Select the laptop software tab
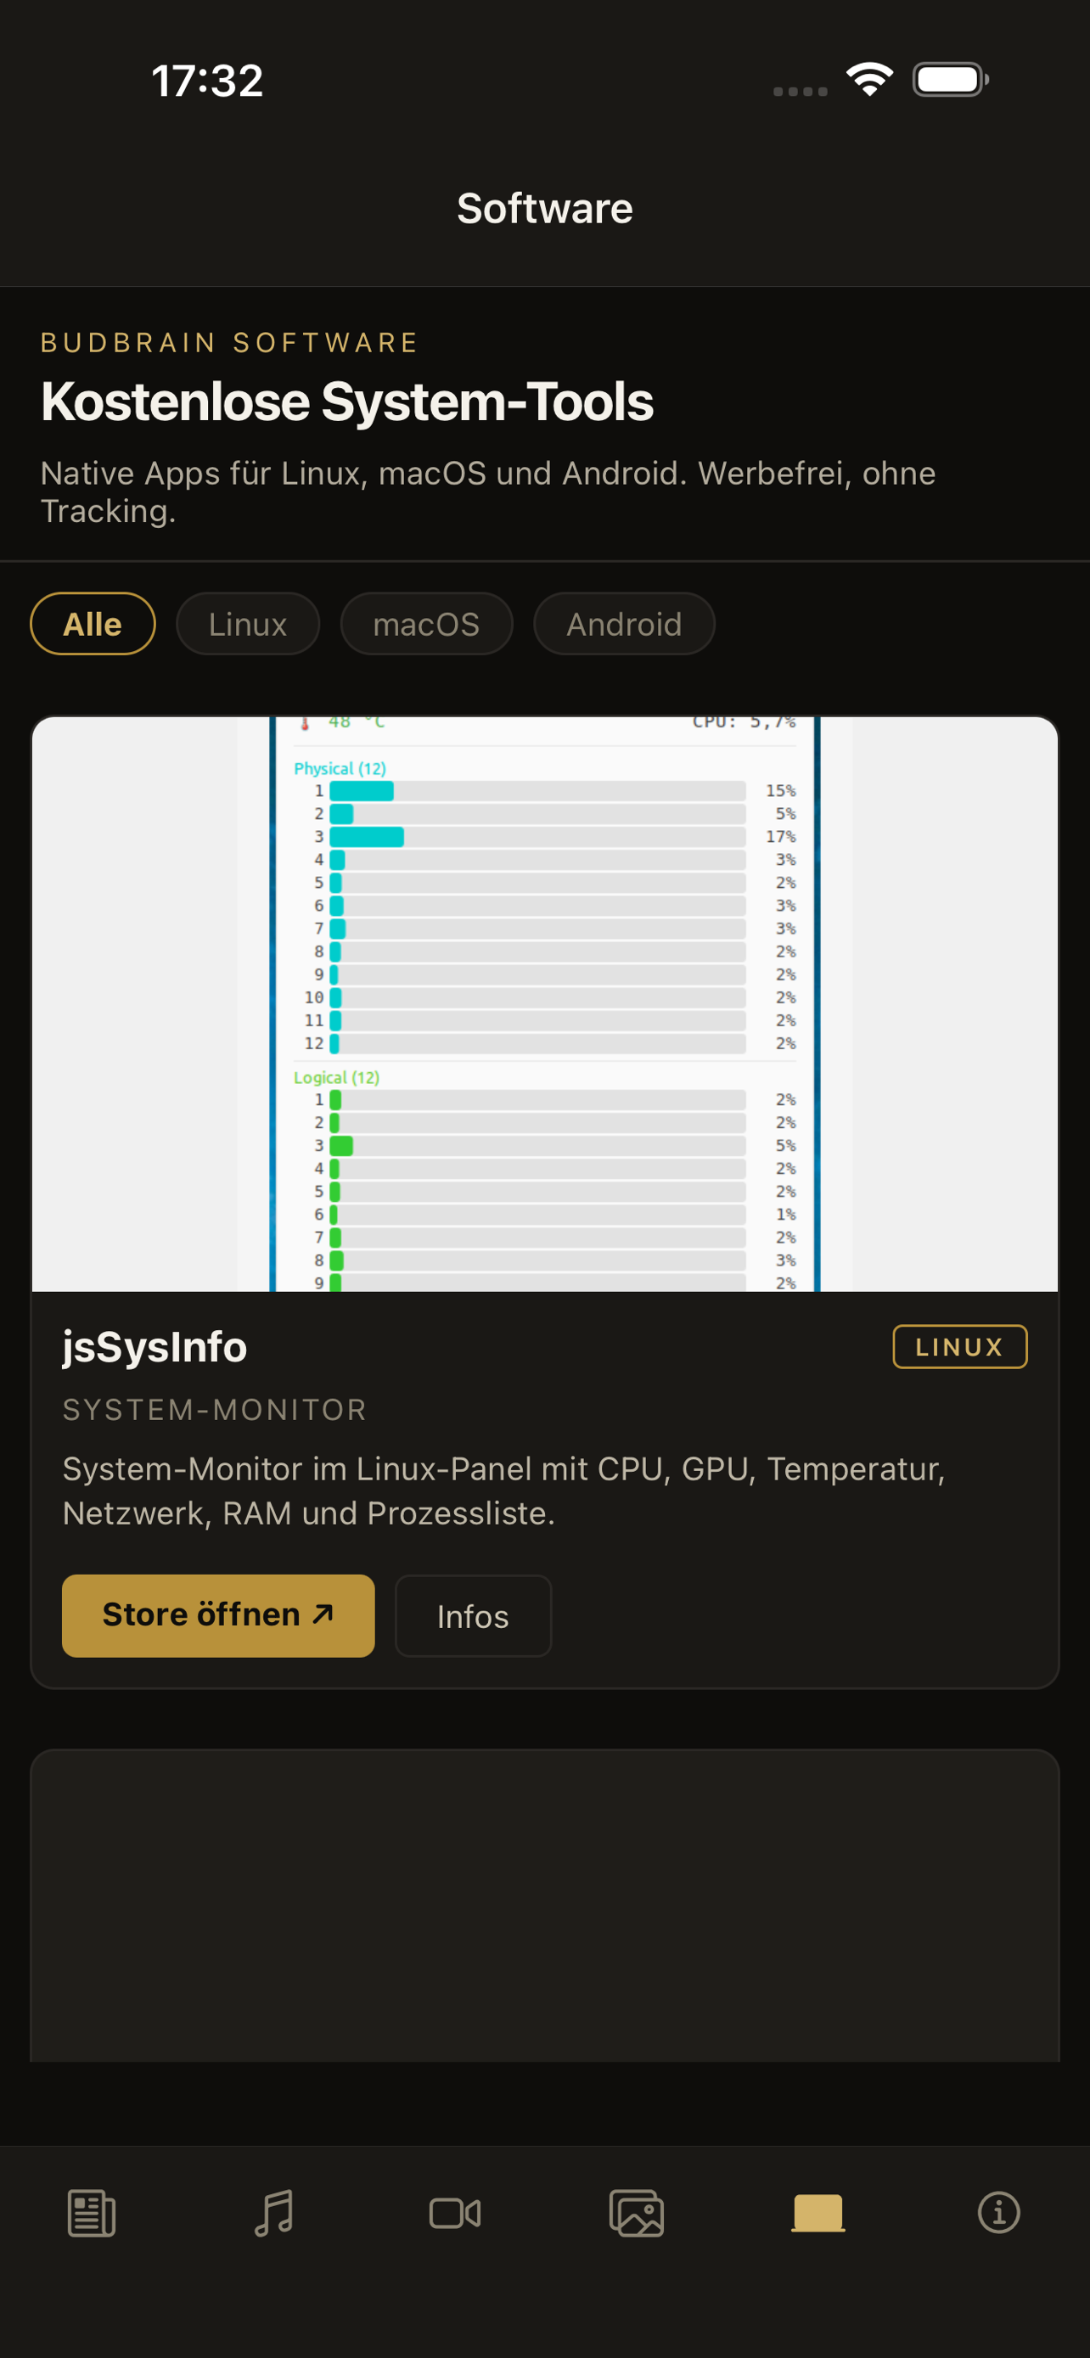Image resolution: width=1090 pixels, height=2358 pixels. pyautogui.click(x=818, y=2214)
